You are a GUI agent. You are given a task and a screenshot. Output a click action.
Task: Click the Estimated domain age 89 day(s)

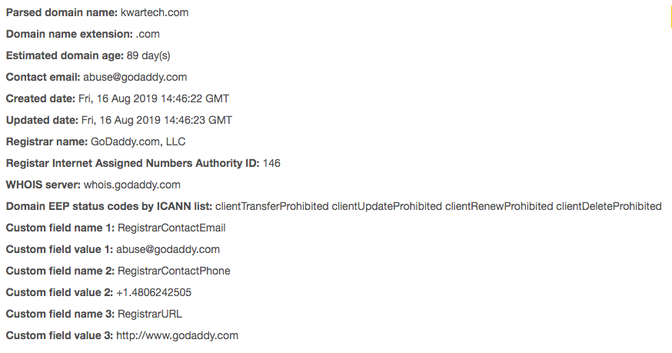point(148,56)
